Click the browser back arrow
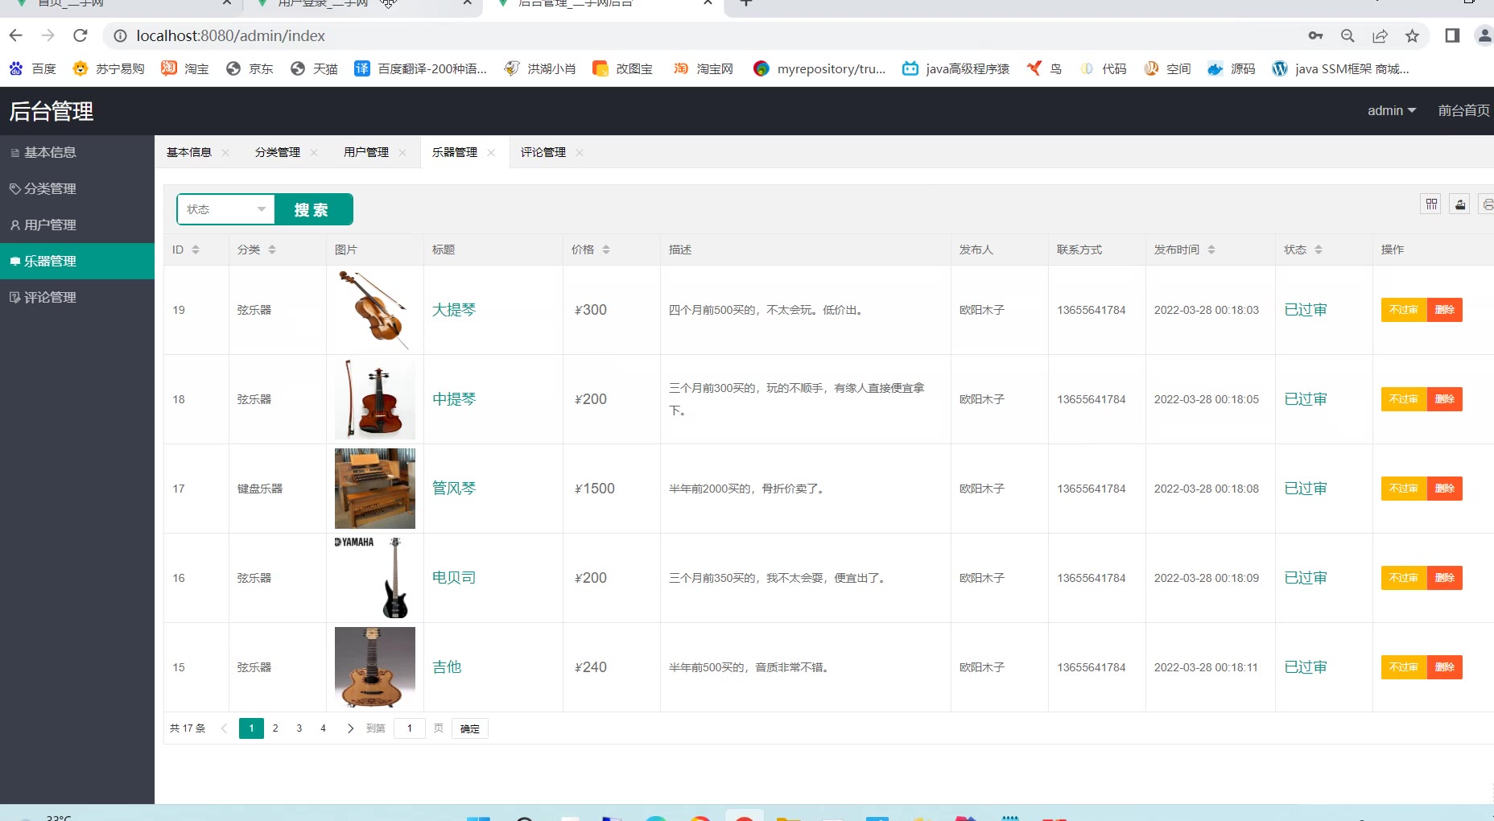Screen dimensions: 1494x821 (16, 35)
